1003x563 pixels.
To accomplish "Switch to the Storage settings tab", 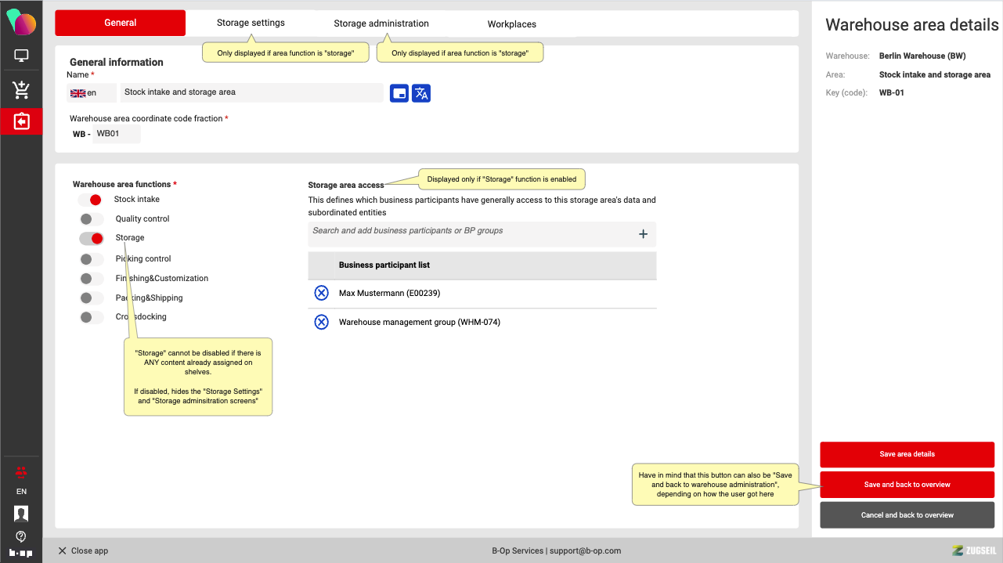I will pyautogui.click(x=251, y=23).
